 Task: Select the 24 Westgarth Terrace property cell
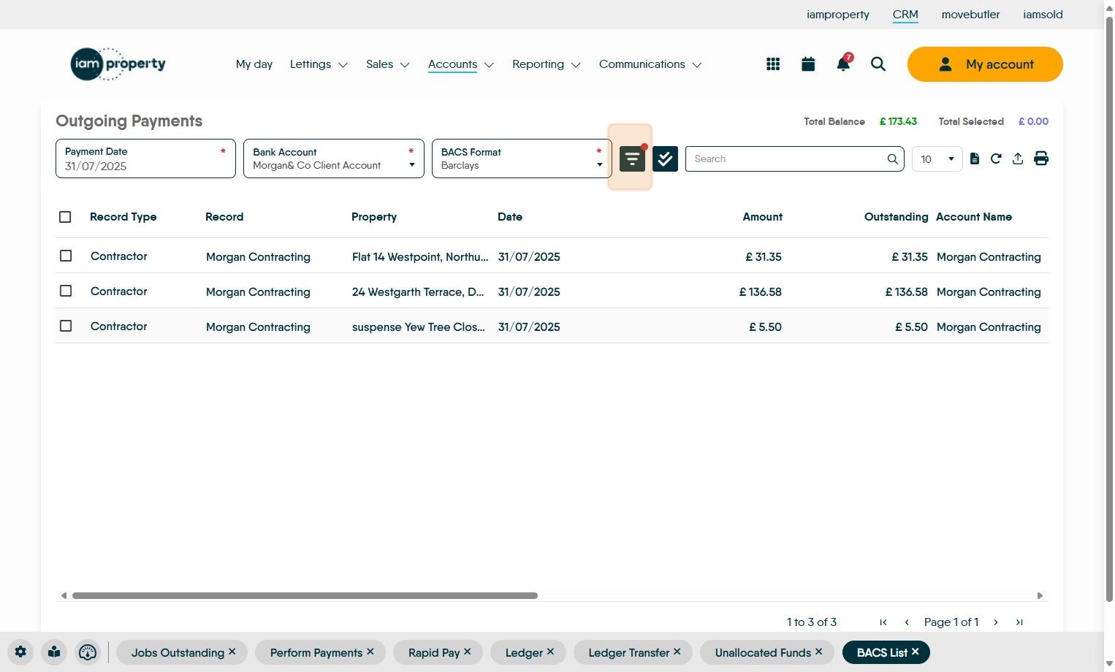click(x=418, y=292)
